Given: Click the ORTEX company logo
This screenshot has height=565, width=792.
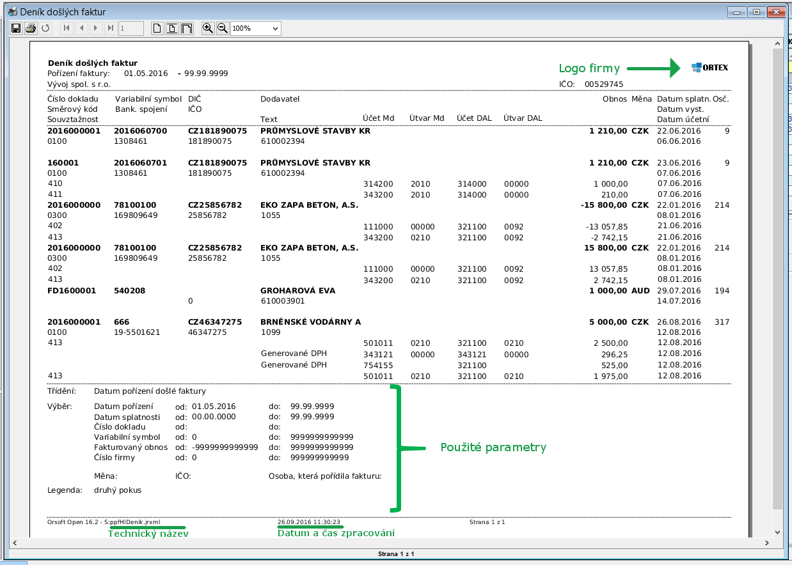Looking at the screenshot, I should coord(709,68).
